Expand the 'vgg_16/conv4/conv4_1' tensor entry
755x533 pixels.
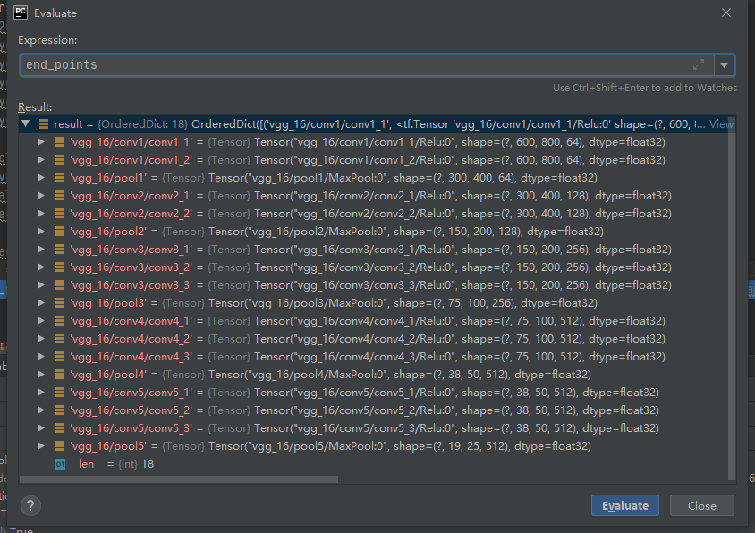tap(41, 320)
